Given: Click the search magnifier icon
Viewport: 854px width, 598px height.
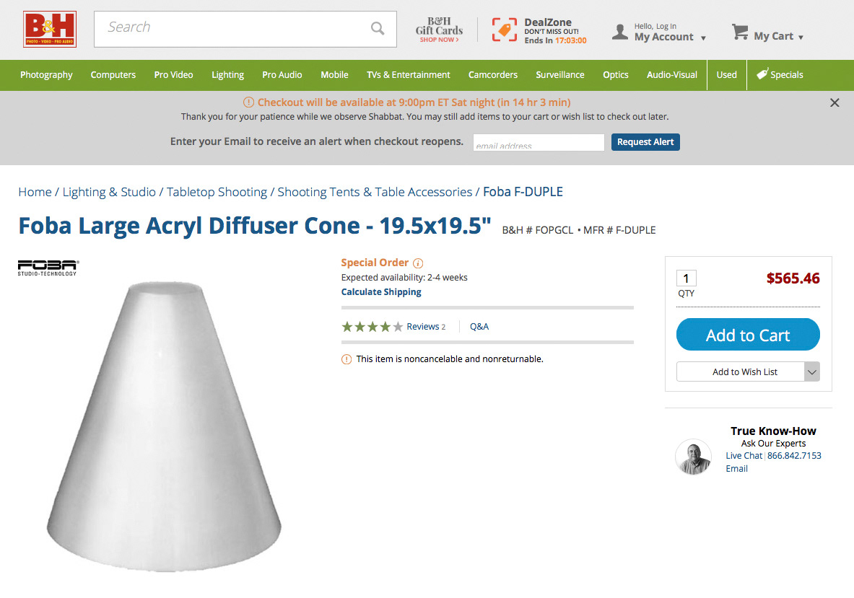Looking at the screenshot, I should [378, 28].
